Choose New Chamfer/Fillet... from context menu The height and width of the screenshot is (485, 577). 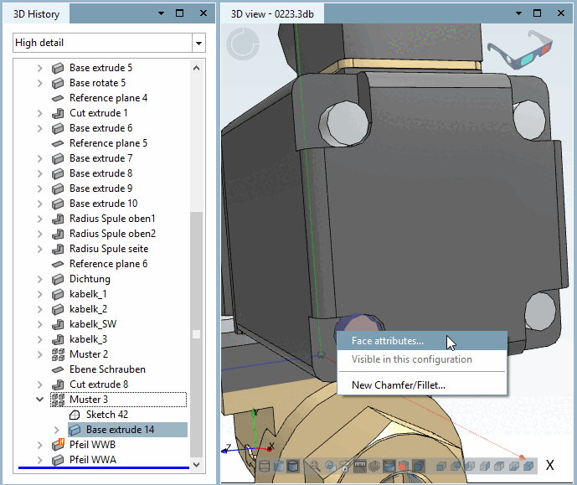tap(422, 385)
